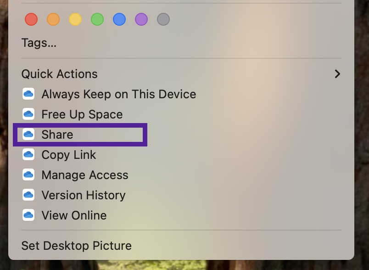Select Copy Link from the menu
Viewport: 369px width, 270px height.
pyautogui.click(x=181, y=155)
